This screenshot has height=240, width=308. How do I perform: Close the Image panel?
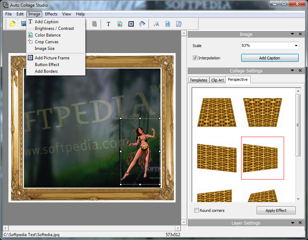click(x=300, y=34)
